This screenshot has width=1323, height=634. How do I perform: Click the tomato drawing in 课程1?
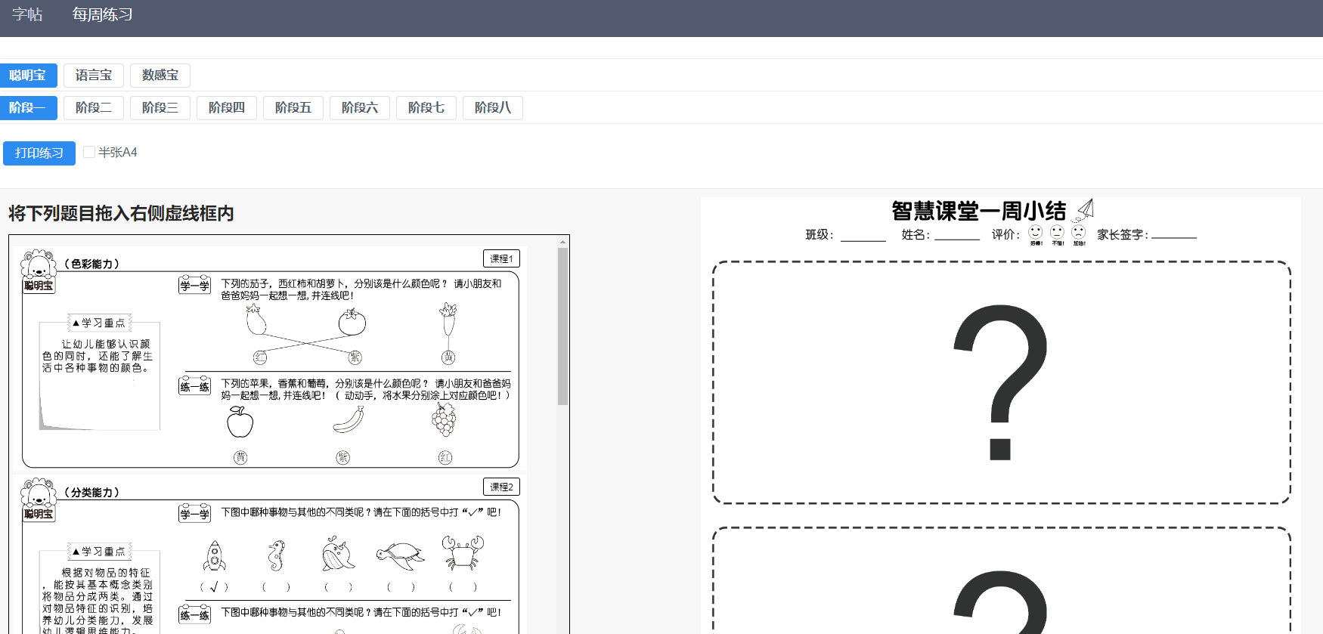point(352,322)
